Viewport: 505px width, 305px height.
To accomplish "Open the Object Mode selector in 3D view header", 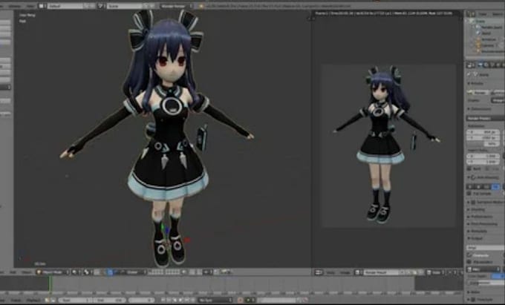I will (53, 272).
